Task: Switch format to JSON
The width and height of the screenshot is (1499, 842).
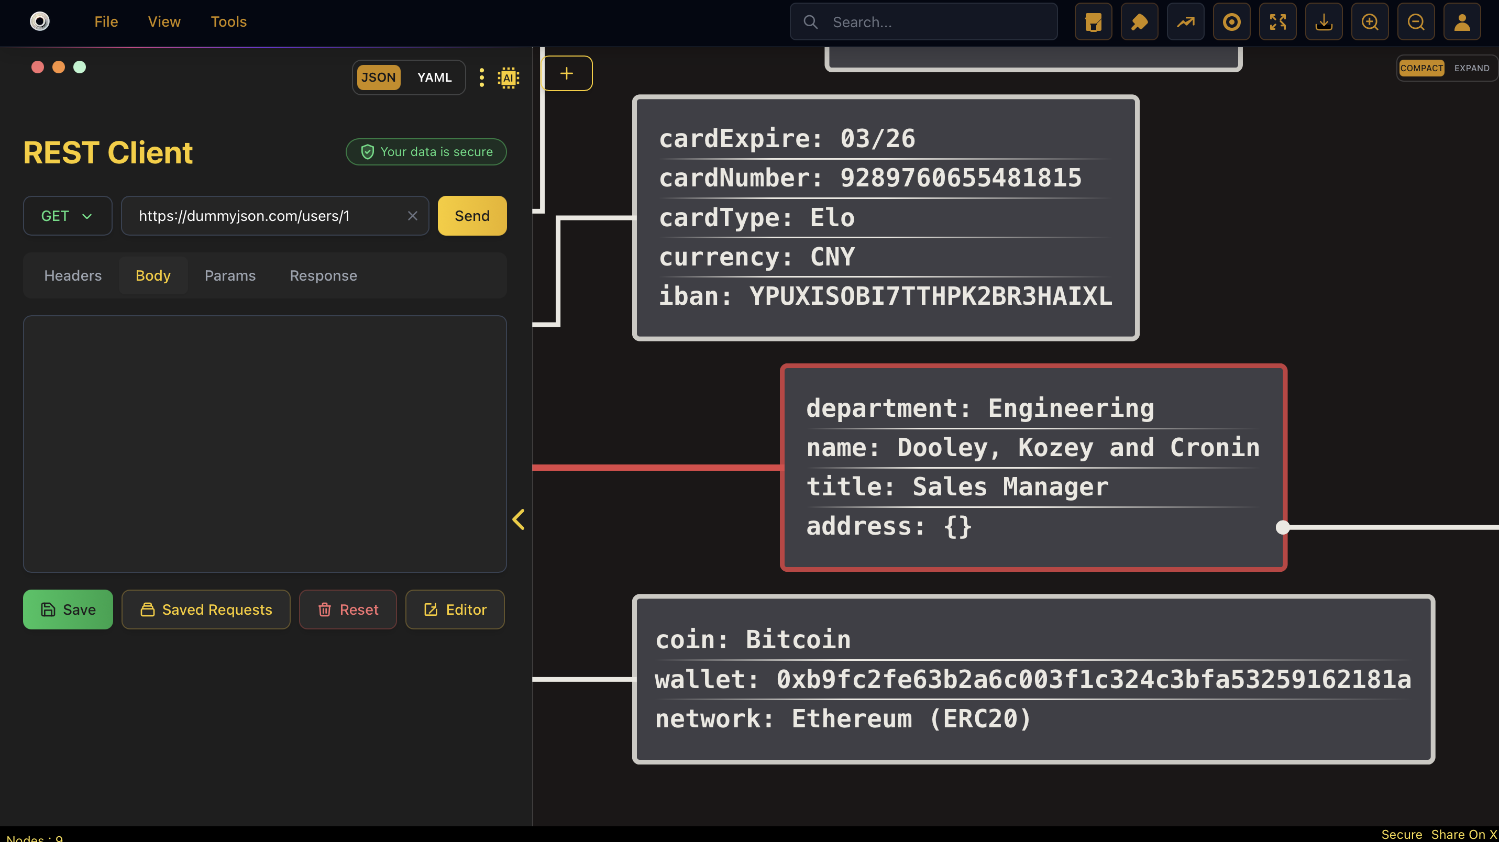Action: click(378, 77)
